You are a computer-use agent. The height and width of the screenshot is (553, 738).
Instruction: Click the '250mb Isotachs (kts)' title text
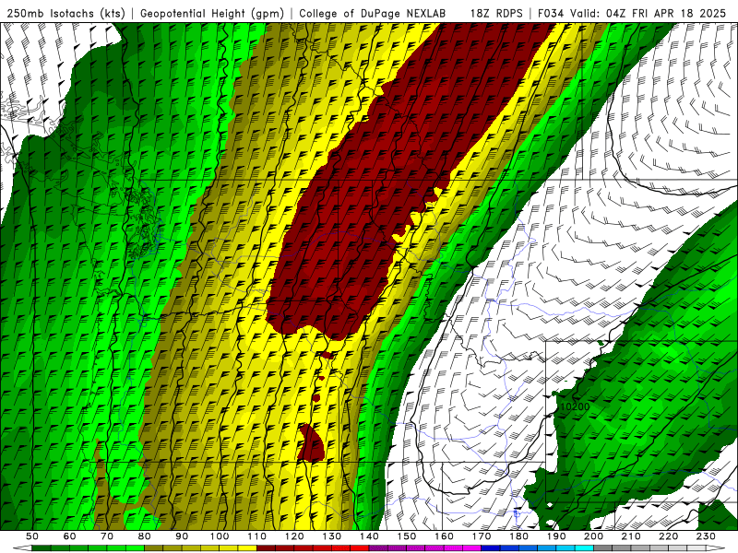point(65,13)
